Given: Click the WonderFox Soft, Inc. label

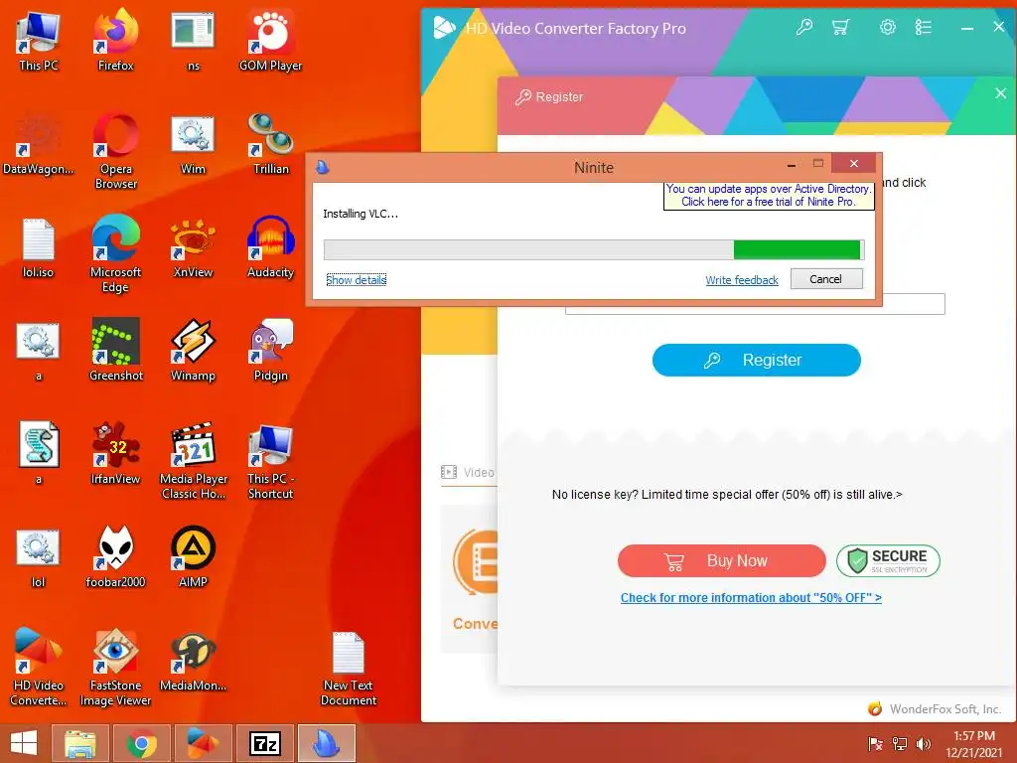Looking at the screenshot, I should pyautogui.click(x=945, y=709).
